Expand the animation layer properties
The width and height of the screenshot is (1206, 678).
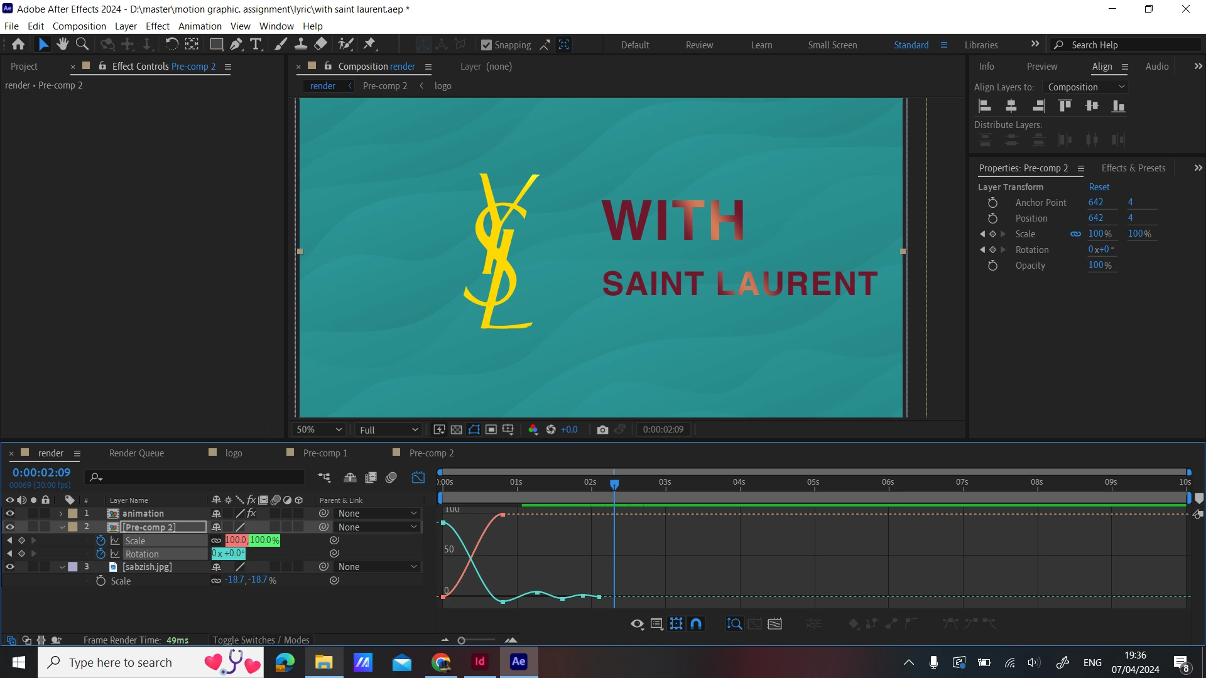click(x=61, y=514)
